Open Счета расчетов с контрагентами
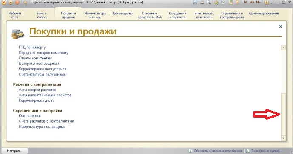 [x=46, y=121]
